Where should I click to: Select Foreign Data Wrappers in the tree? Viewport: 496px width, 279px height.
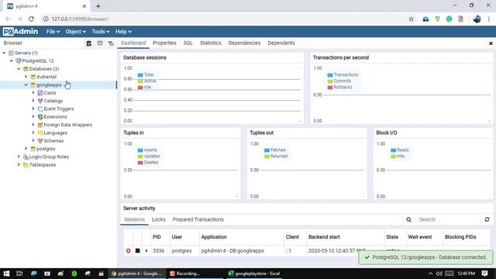[x=67, y=125]
